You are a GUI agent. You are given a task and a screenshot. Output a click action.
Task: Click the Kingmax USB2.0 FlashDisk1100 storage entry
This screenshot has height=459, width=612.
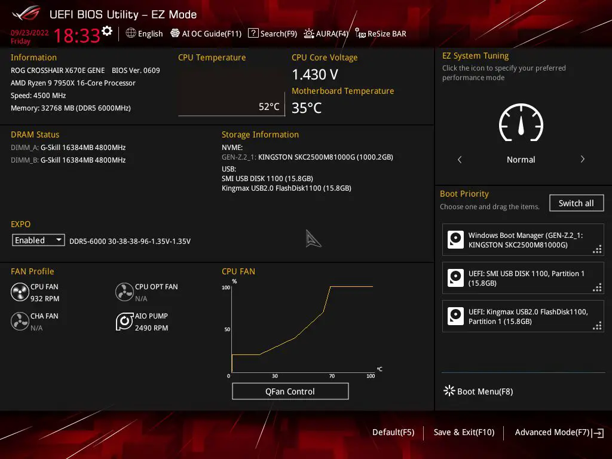coord(286,188)
